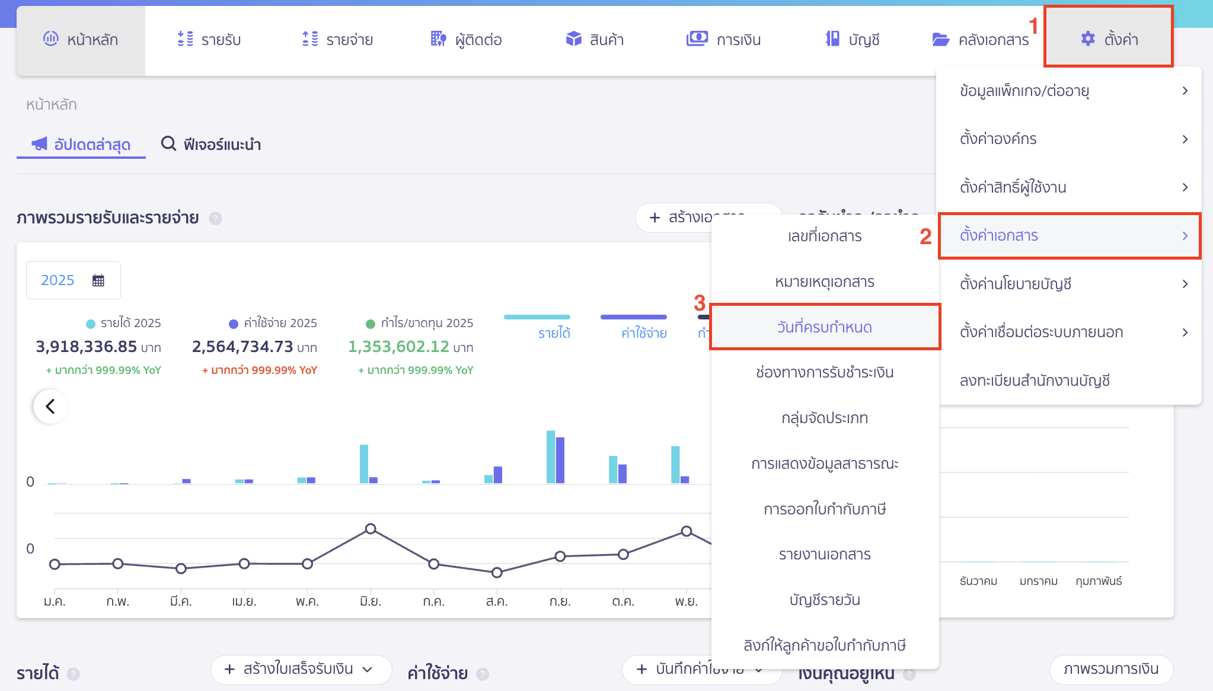
Task: Click the left arrow on the chart carousel
Action: click(x=50, y=407)
